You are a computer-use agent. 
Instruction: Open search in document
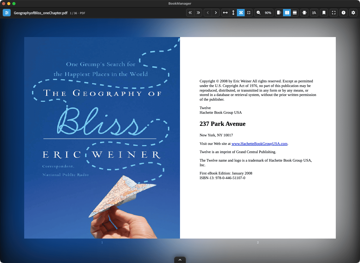[314, 13]
